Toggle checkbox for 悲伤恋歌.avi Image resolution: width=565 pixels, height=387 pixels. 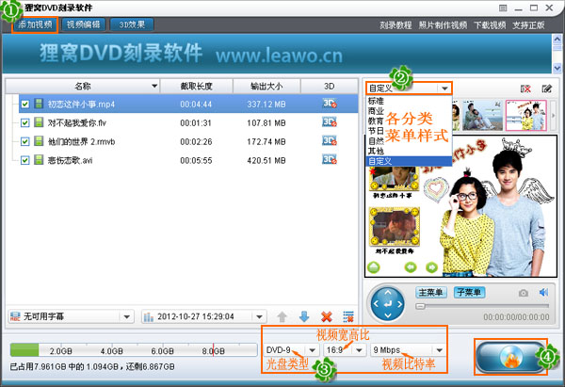tap(24, 160)
